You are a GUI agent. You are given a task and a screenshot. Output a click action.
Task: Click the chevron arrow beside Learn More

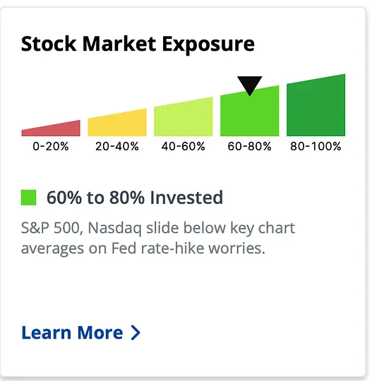[136, 332]
